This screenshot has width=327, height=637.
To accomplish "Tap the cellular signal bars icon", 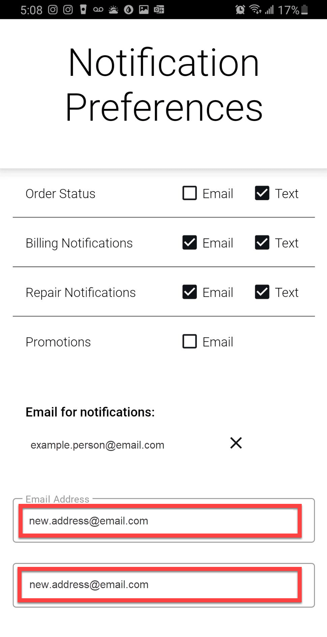I will [x=269, y=9].
